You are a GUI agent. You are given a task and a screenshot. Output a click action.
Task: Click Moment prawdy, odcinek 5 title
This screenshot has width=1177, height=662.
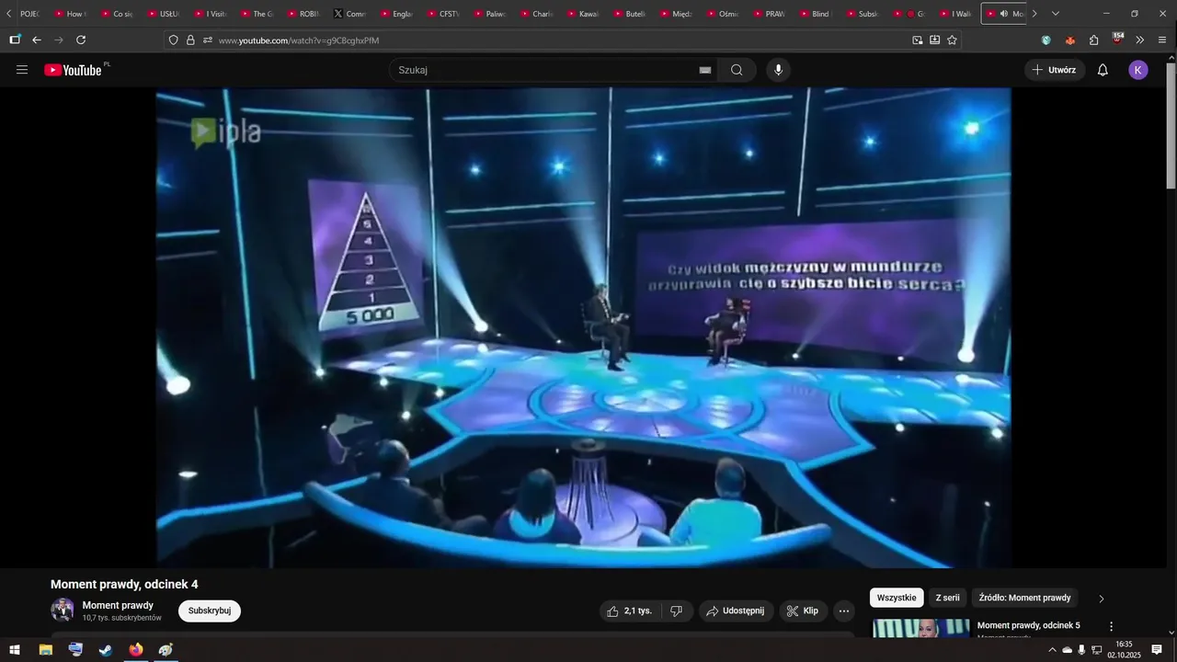1028,625
